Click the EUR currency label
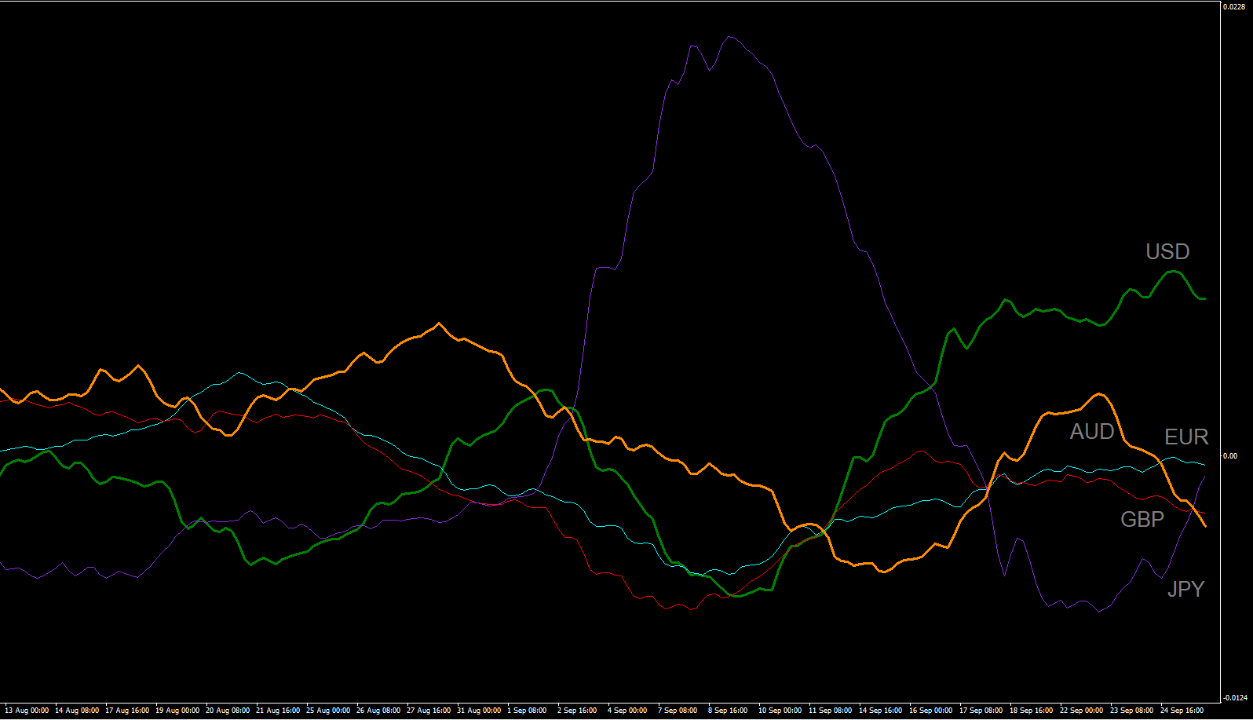Screen dimensions: 1253x720 tap(1186, 437)
